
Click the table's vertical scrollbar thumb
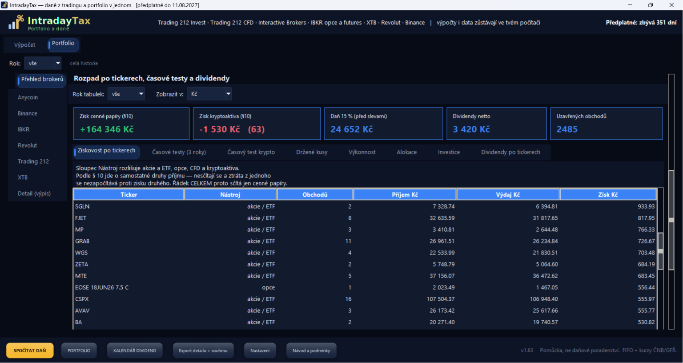661,251
